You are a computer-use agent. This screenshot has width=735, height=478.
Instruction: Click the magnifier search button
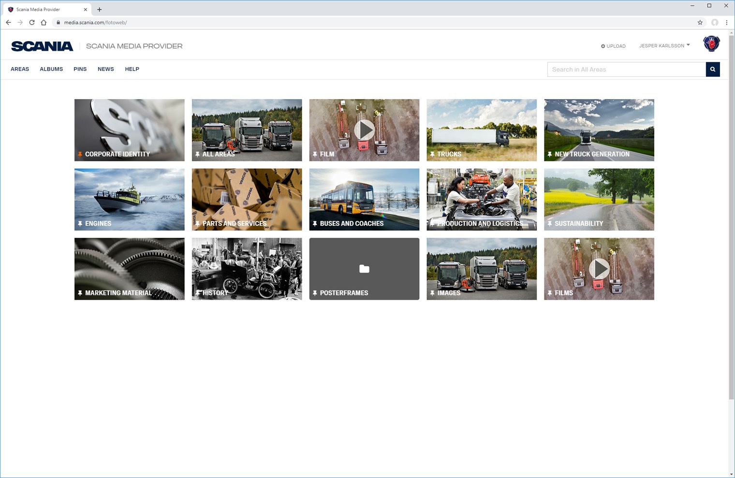coord(713,69)
